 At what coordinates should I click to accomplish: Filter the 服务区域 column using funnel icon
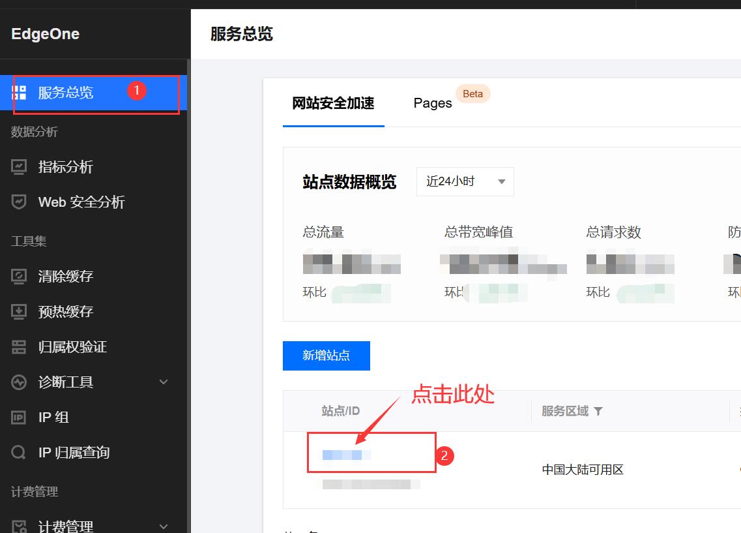[598, 411]
